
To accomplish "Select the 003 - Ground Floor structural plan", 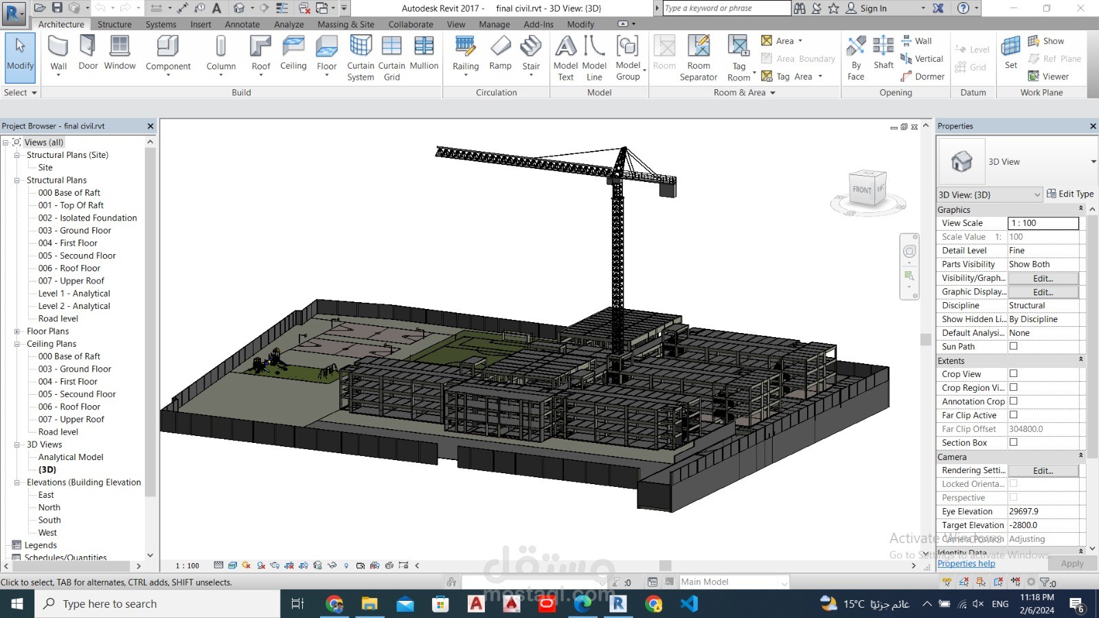I will (x=74, y=231).
